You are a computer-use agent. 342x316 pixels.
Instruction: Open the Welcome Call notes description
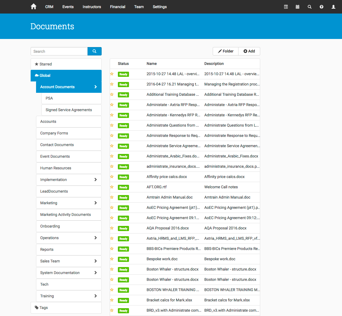[221, 187]
